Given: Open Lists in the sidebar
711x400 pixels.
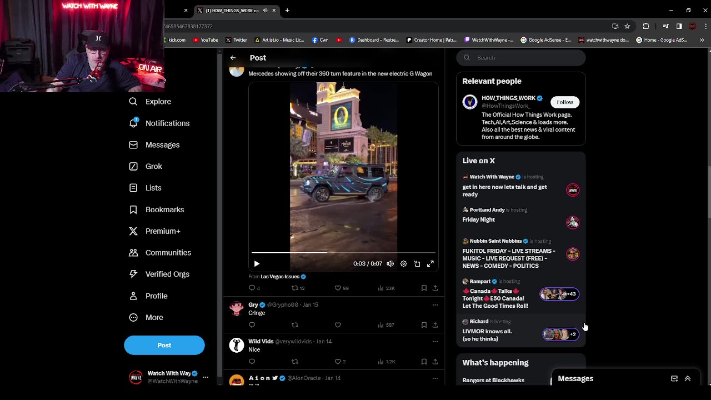Looking at the screenshot, I should pyautogui.click(x=145, y=188).
